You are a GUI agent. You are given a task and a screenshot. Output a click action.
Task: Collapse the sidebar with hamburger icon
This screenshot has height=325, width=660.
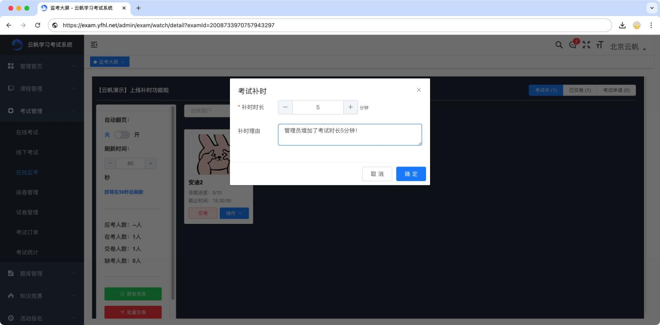[94, 45]
